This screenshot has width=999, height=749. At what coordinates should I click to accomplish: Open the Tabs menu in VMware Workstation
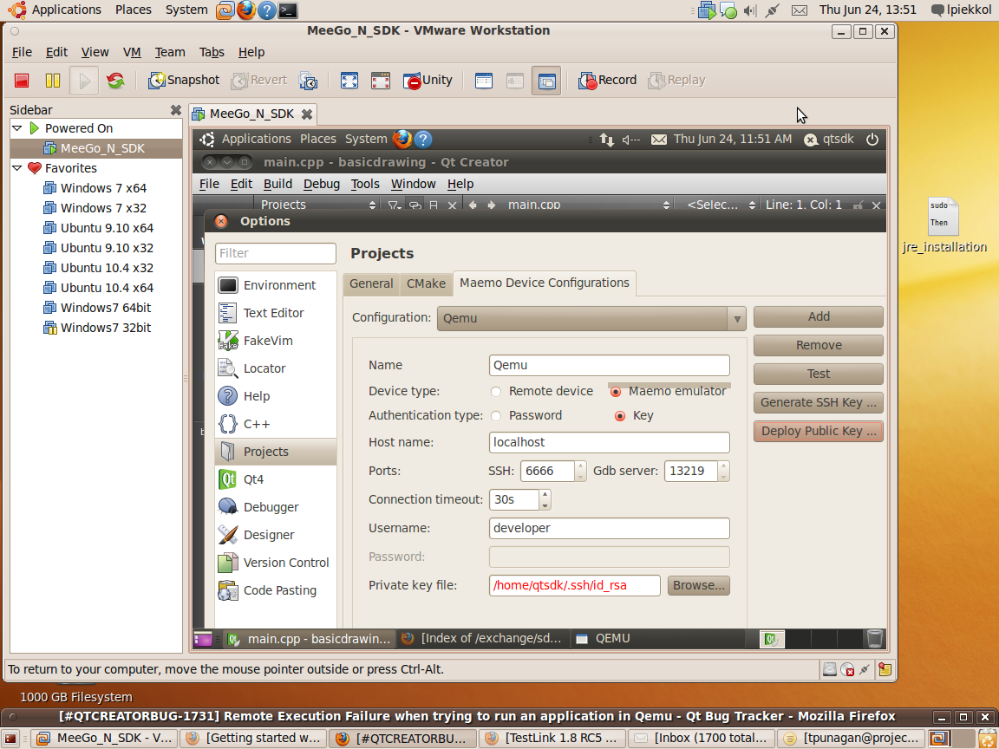click(212, 52)
